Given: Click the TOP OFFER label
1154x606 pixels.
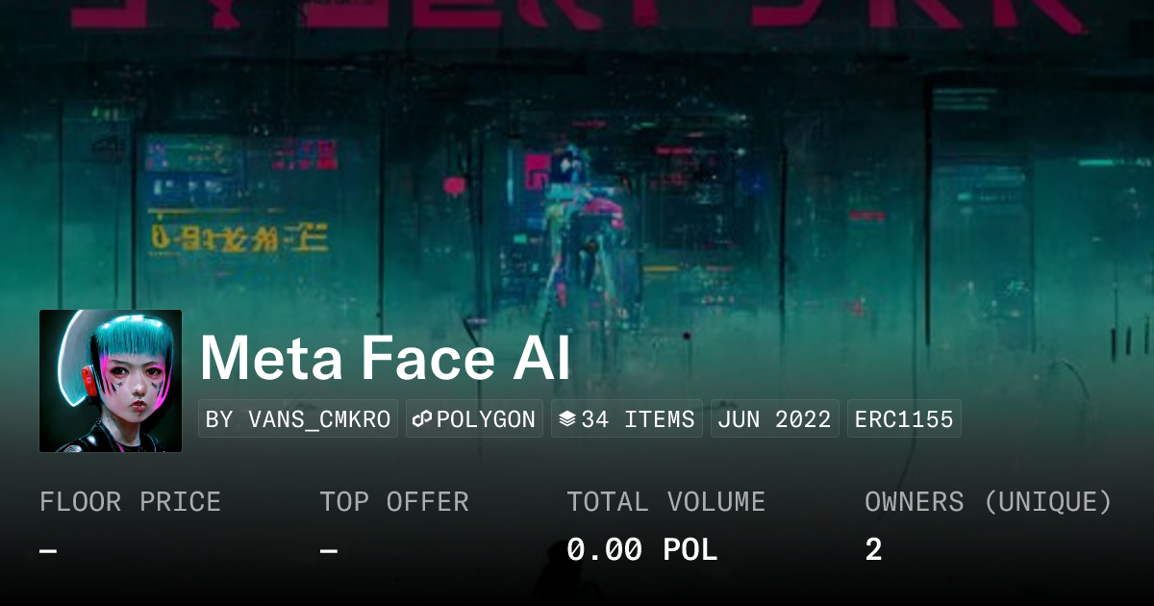Looking at the screenshot, I should click(x=394, y=502).
